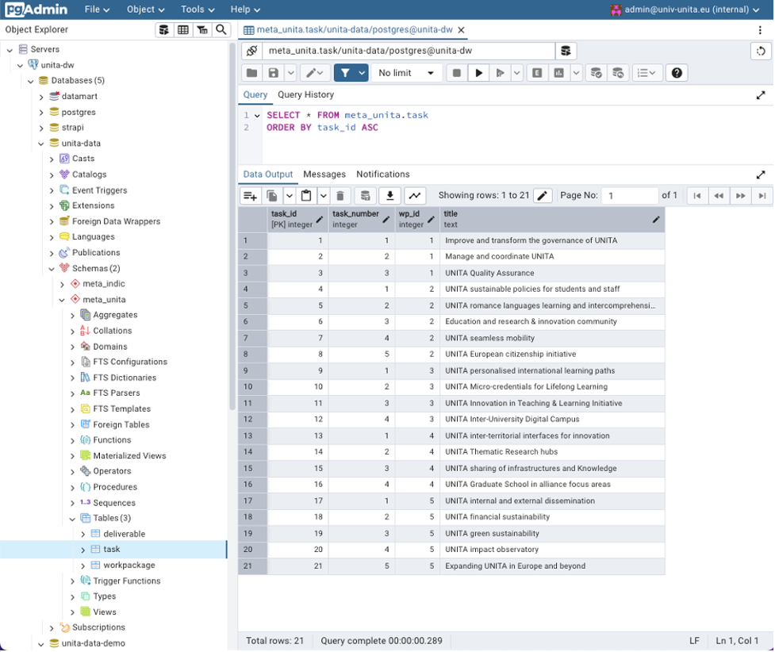Viewport: 775px width, 652px height.
Task: Add a row using add-row icon
Action: click(251, 196)
